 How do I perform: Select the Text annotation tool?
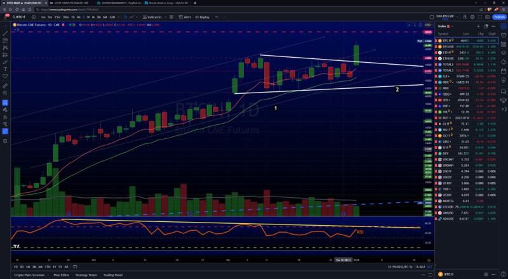[x=5, y=69]
